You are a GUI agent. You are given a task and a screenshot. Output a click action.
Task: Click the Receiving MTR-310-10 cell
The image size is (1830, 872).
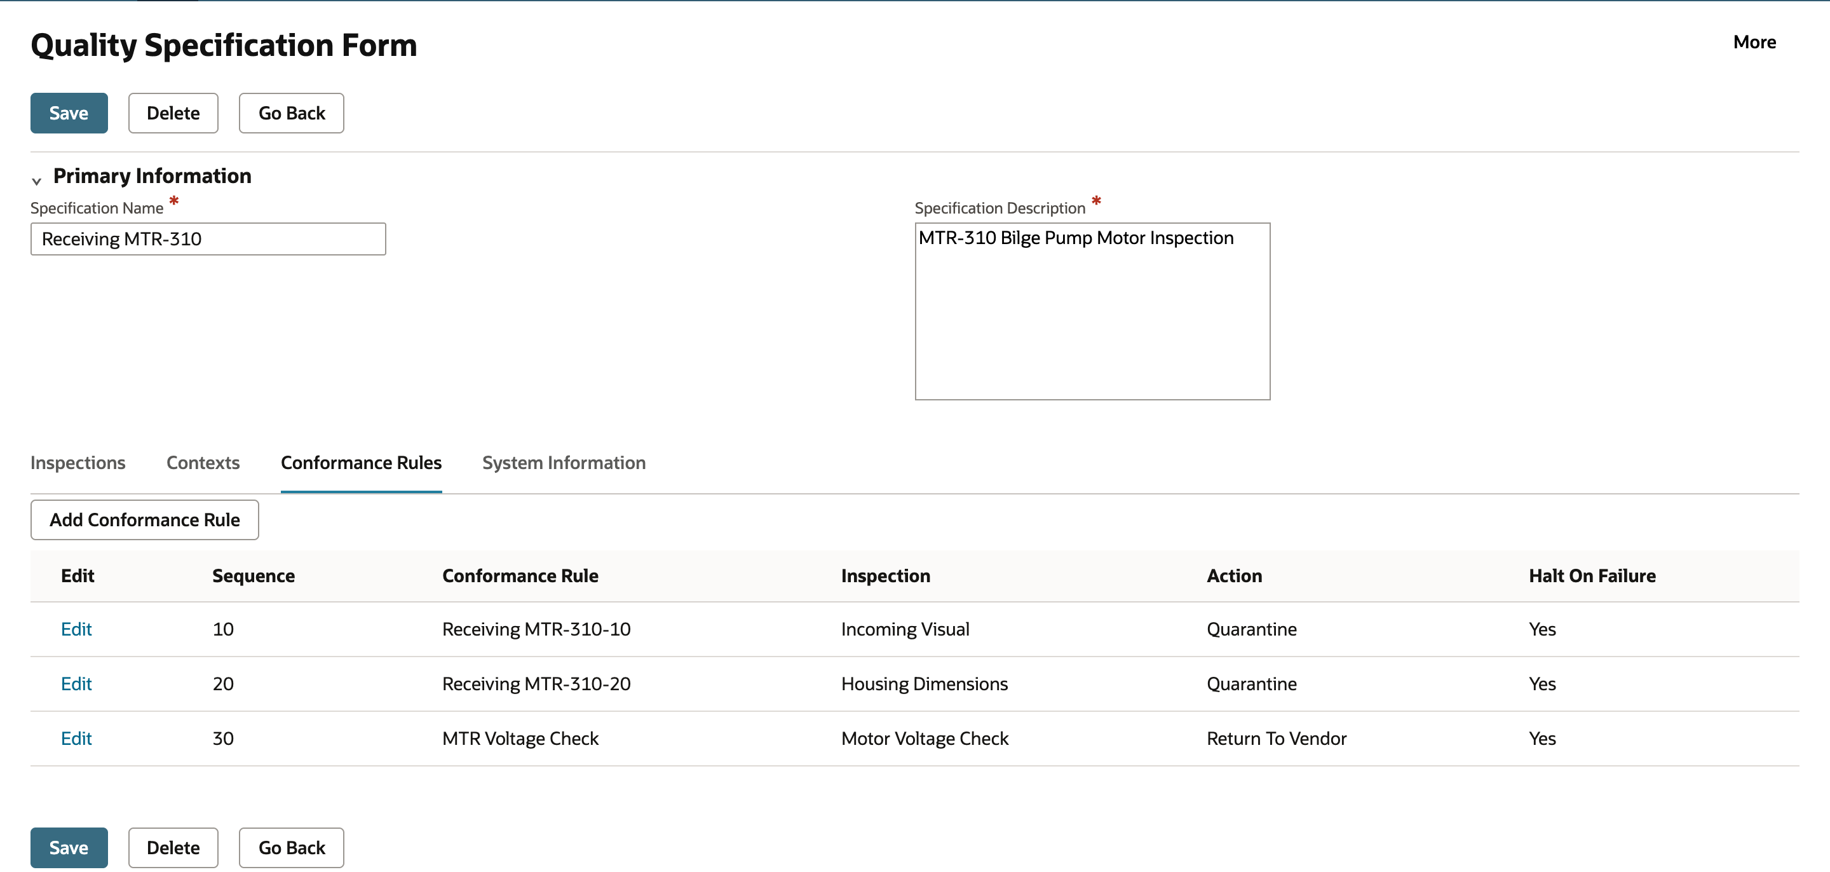(536, 629)
